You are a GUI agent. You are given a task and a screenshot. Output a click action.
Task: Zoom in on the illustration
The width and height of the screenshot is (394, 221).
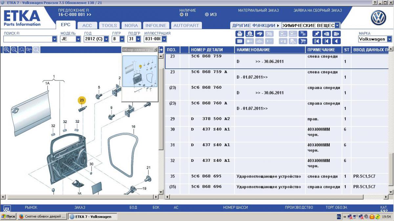7,50
